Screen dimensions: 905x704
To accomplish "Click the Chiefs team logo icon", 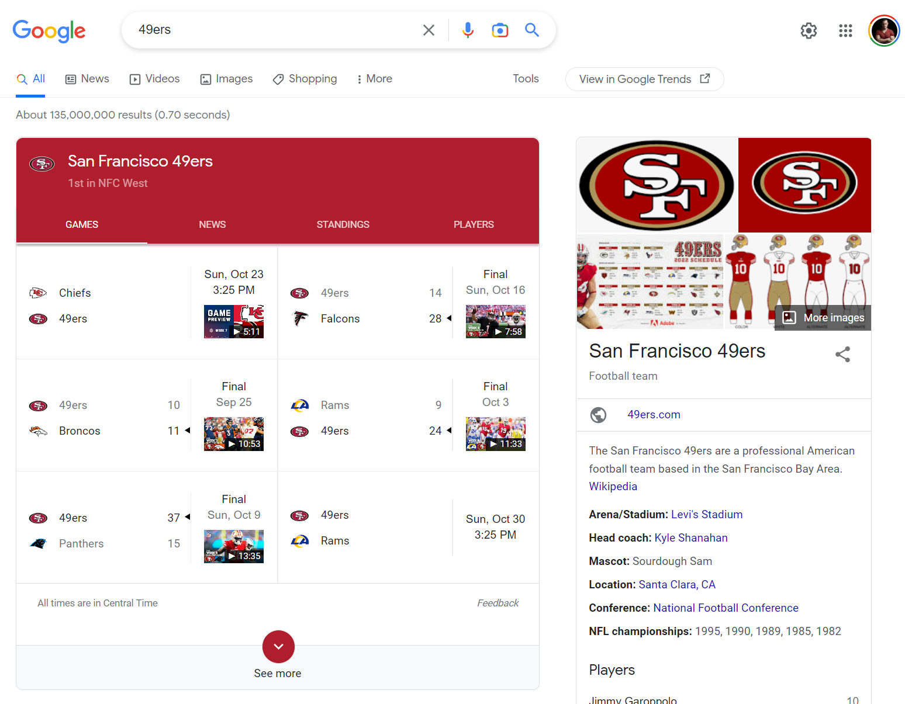I will click(x=38, y=293).
